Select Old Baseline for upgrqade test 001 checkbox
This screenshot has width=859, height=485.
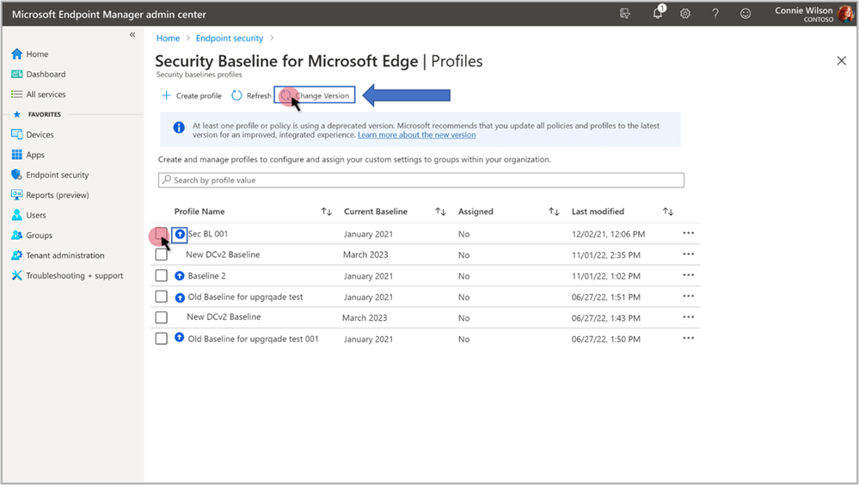click(161, 338)
